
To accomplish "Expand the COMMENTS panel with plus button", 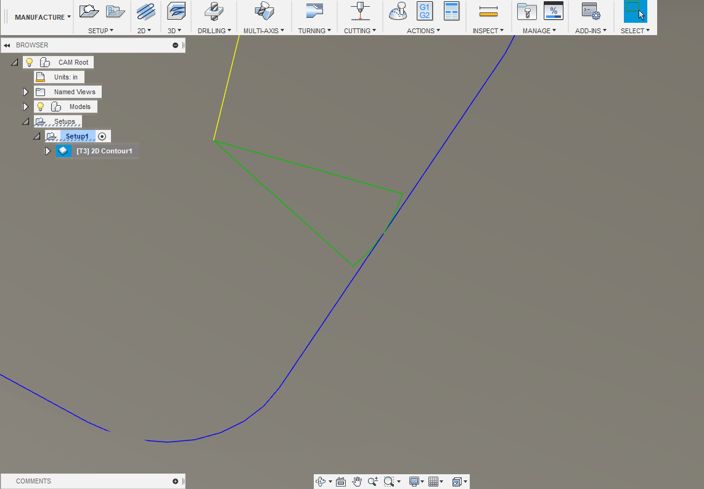I will click(175, 481).
